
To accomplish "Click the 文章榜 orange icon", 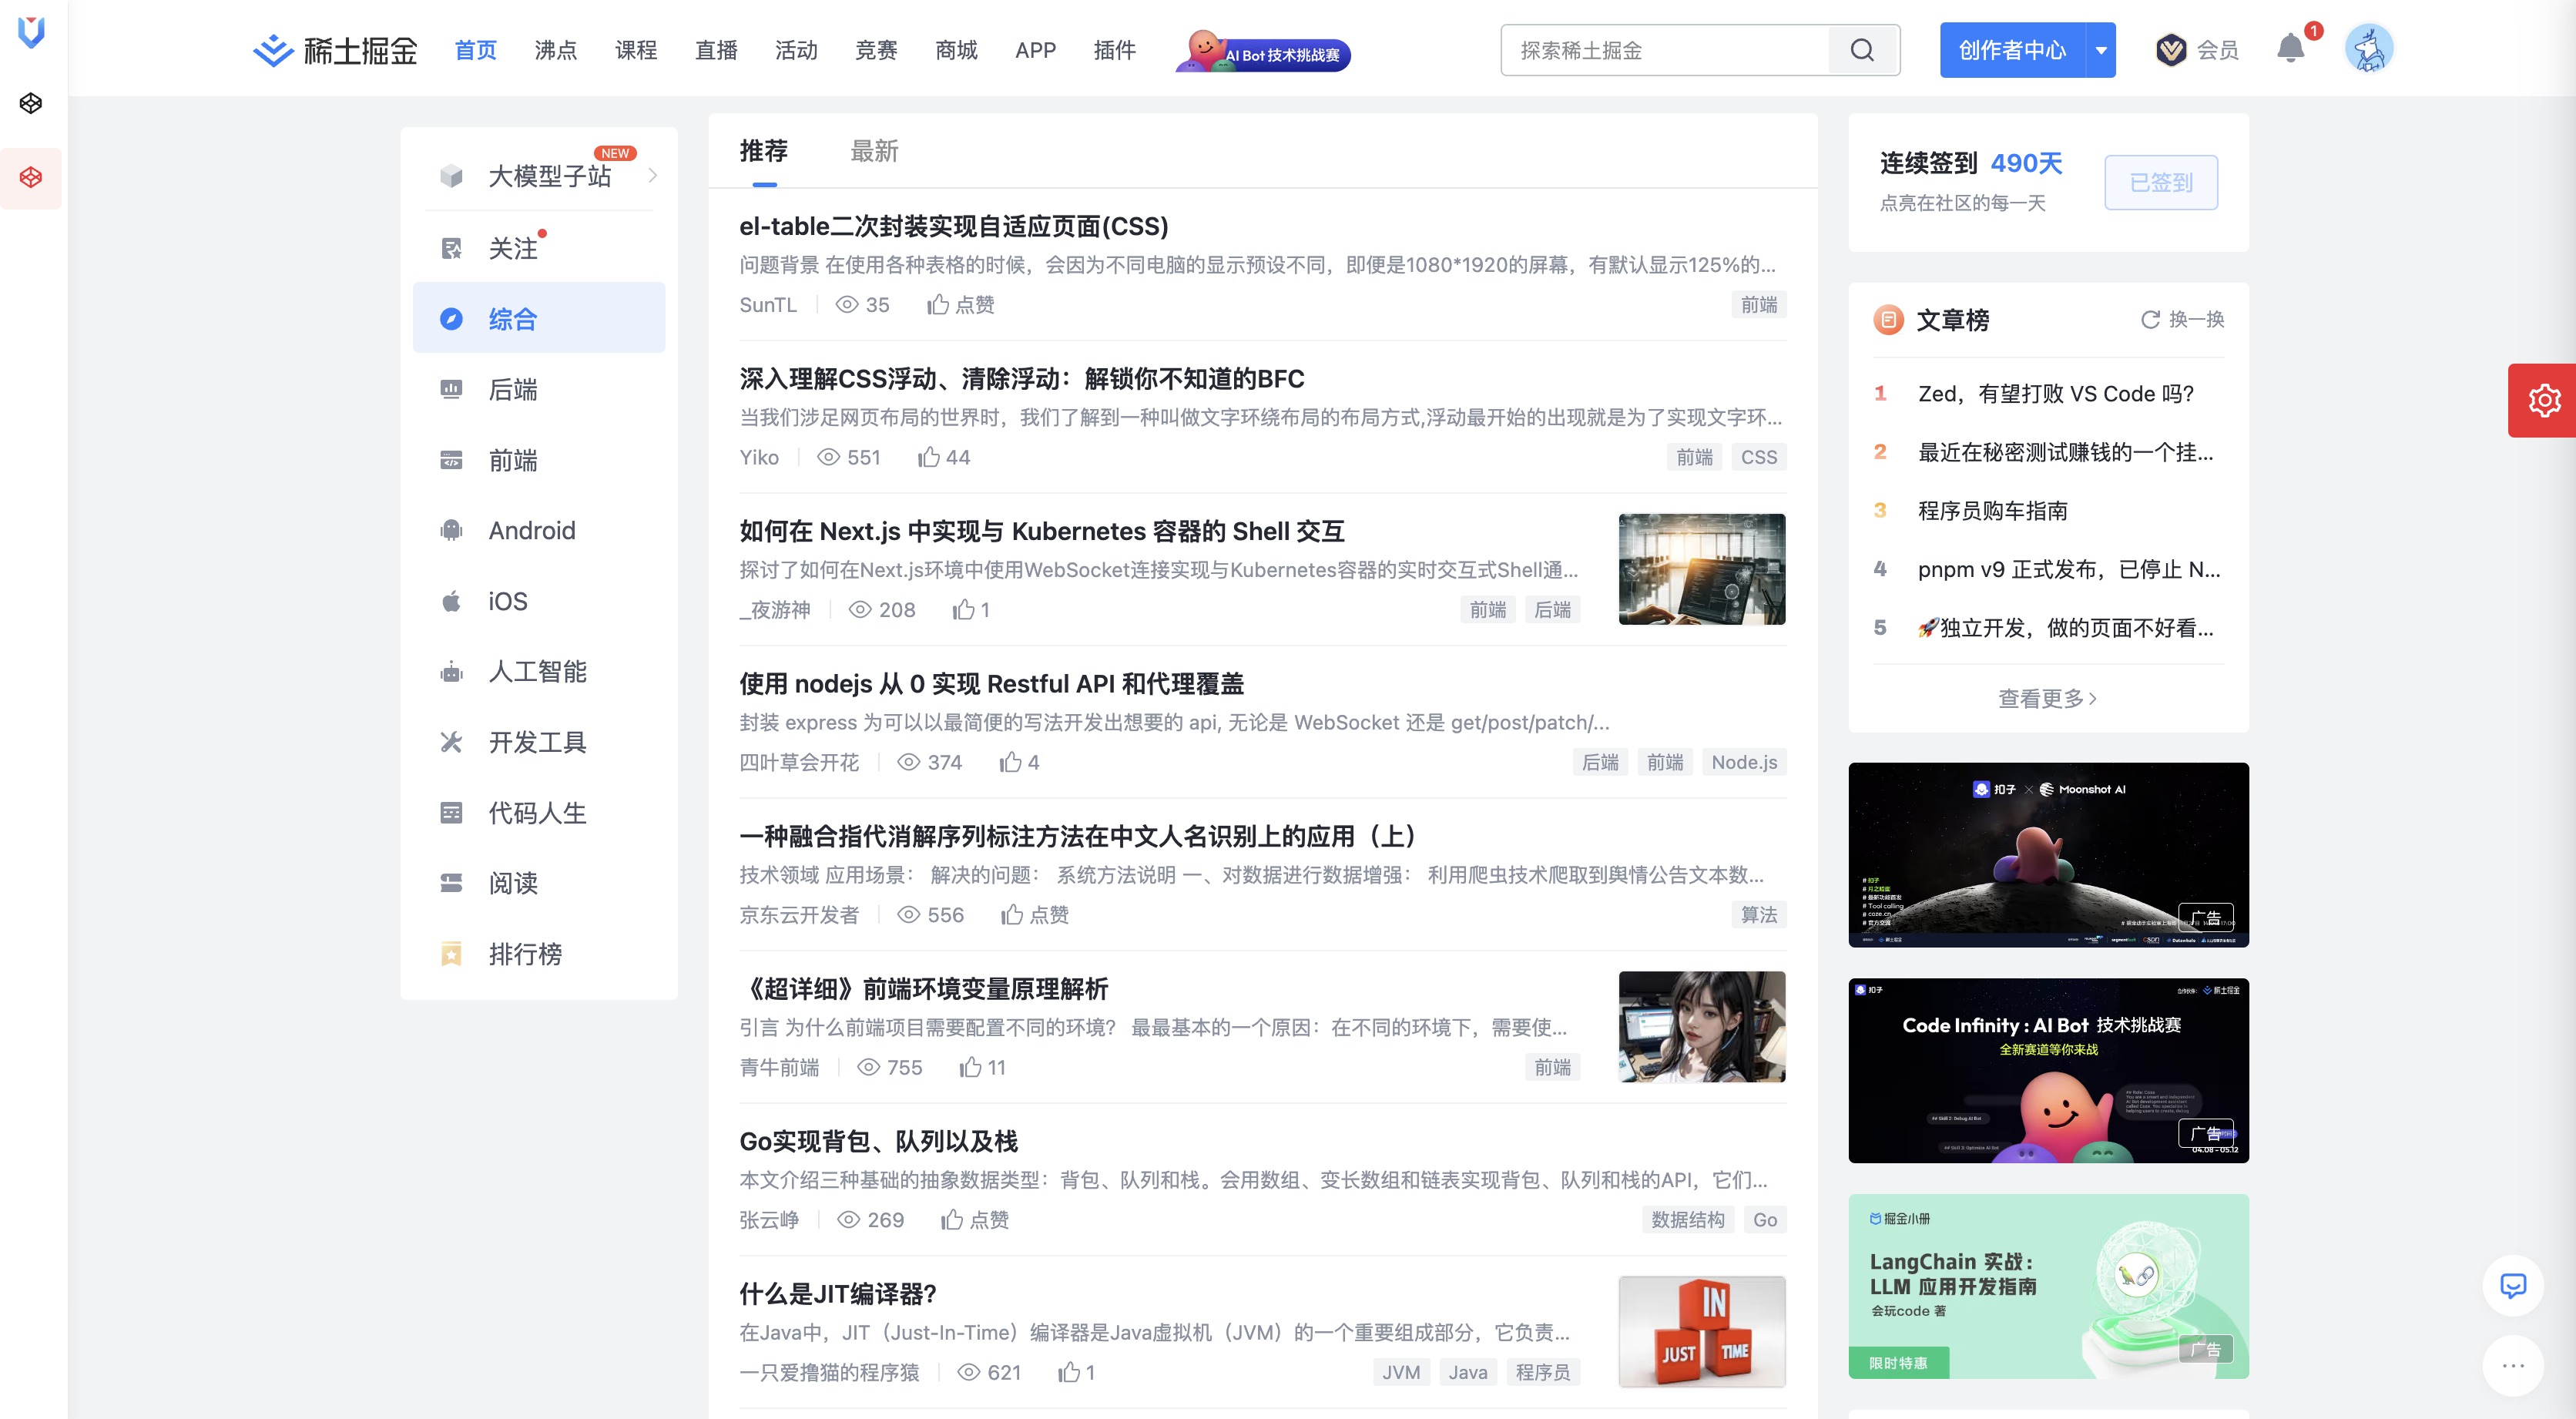I will coord(1888,319).
